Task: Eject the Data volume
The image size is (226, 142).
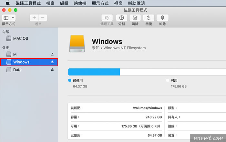Action: click(x=52, y=70)
